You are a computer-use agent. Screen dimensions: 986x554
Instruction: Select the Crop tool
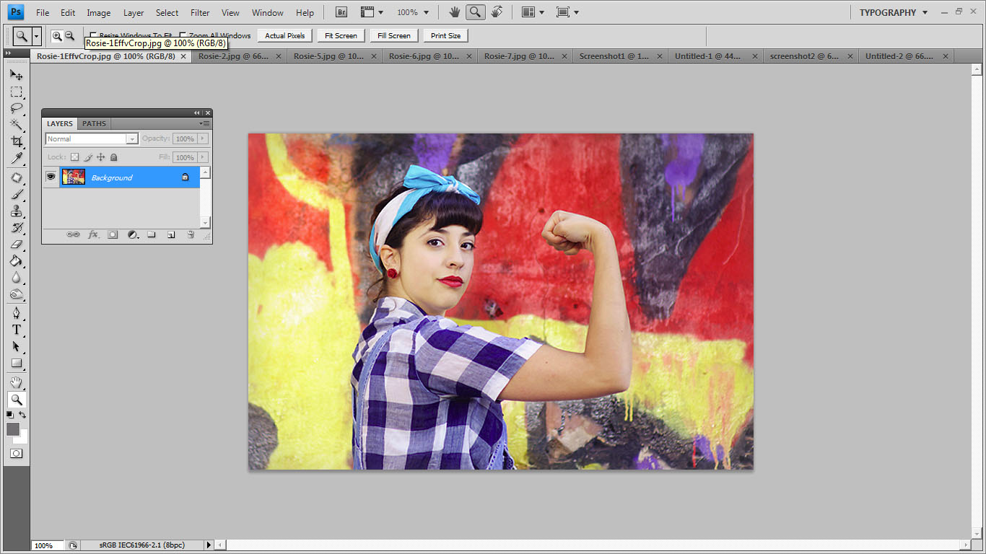pyautogui.click(x=16, y=141)
